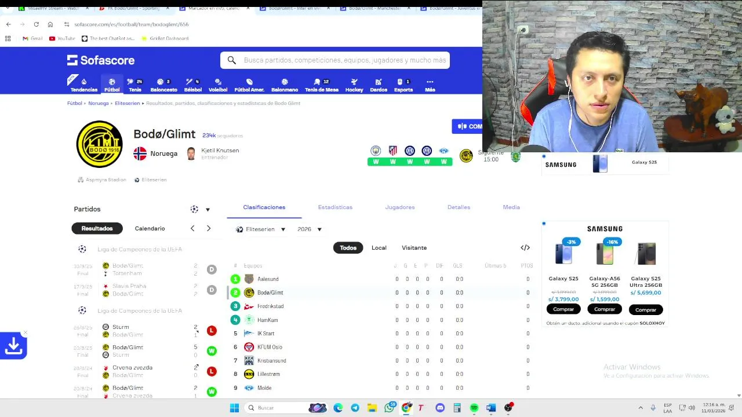Open the Voleibol sport section

click(218, 85)
